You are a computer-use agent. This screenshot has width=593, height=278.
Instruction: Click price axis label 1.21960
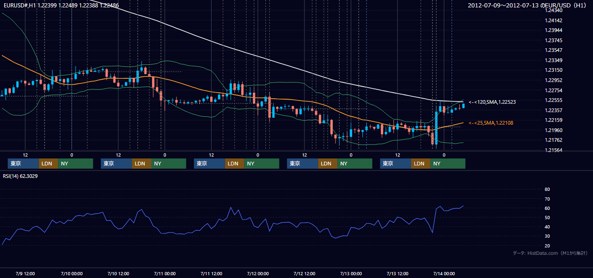553,130
